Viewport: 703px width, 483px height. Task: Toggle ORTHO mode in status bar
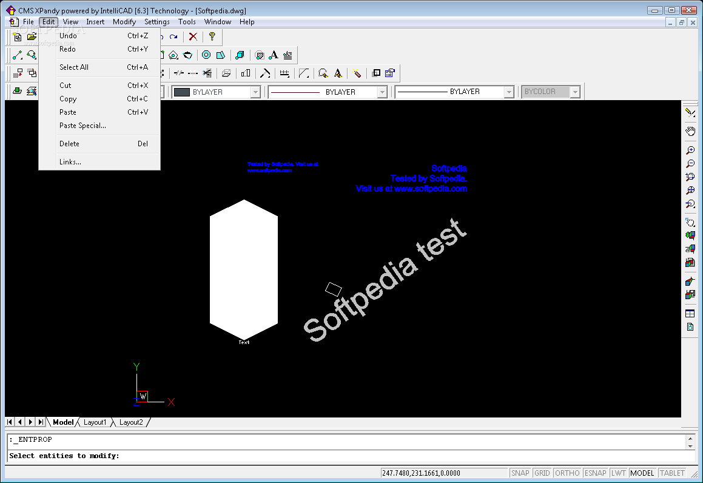coord(567,473)
